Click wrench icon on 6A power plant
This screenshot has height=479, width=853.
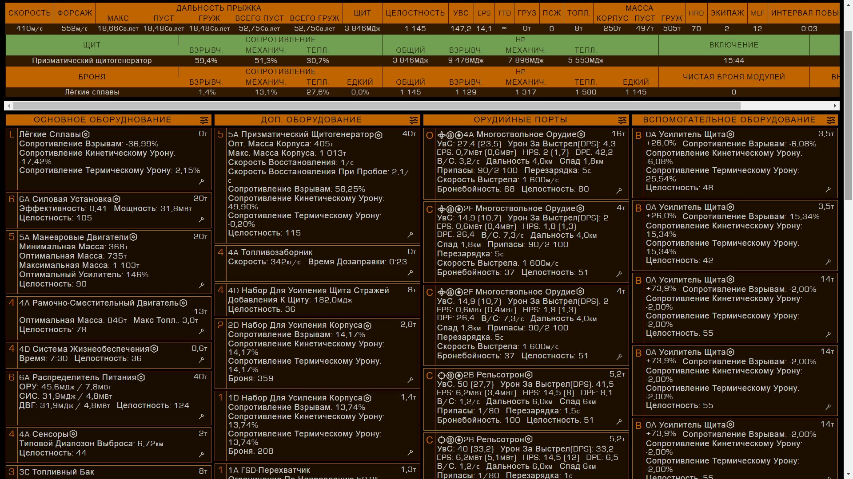(x=202, y=220)
